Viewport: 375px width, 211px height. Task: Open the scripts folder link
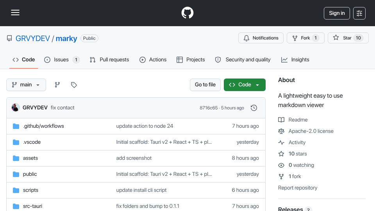[x=30, y=190]
